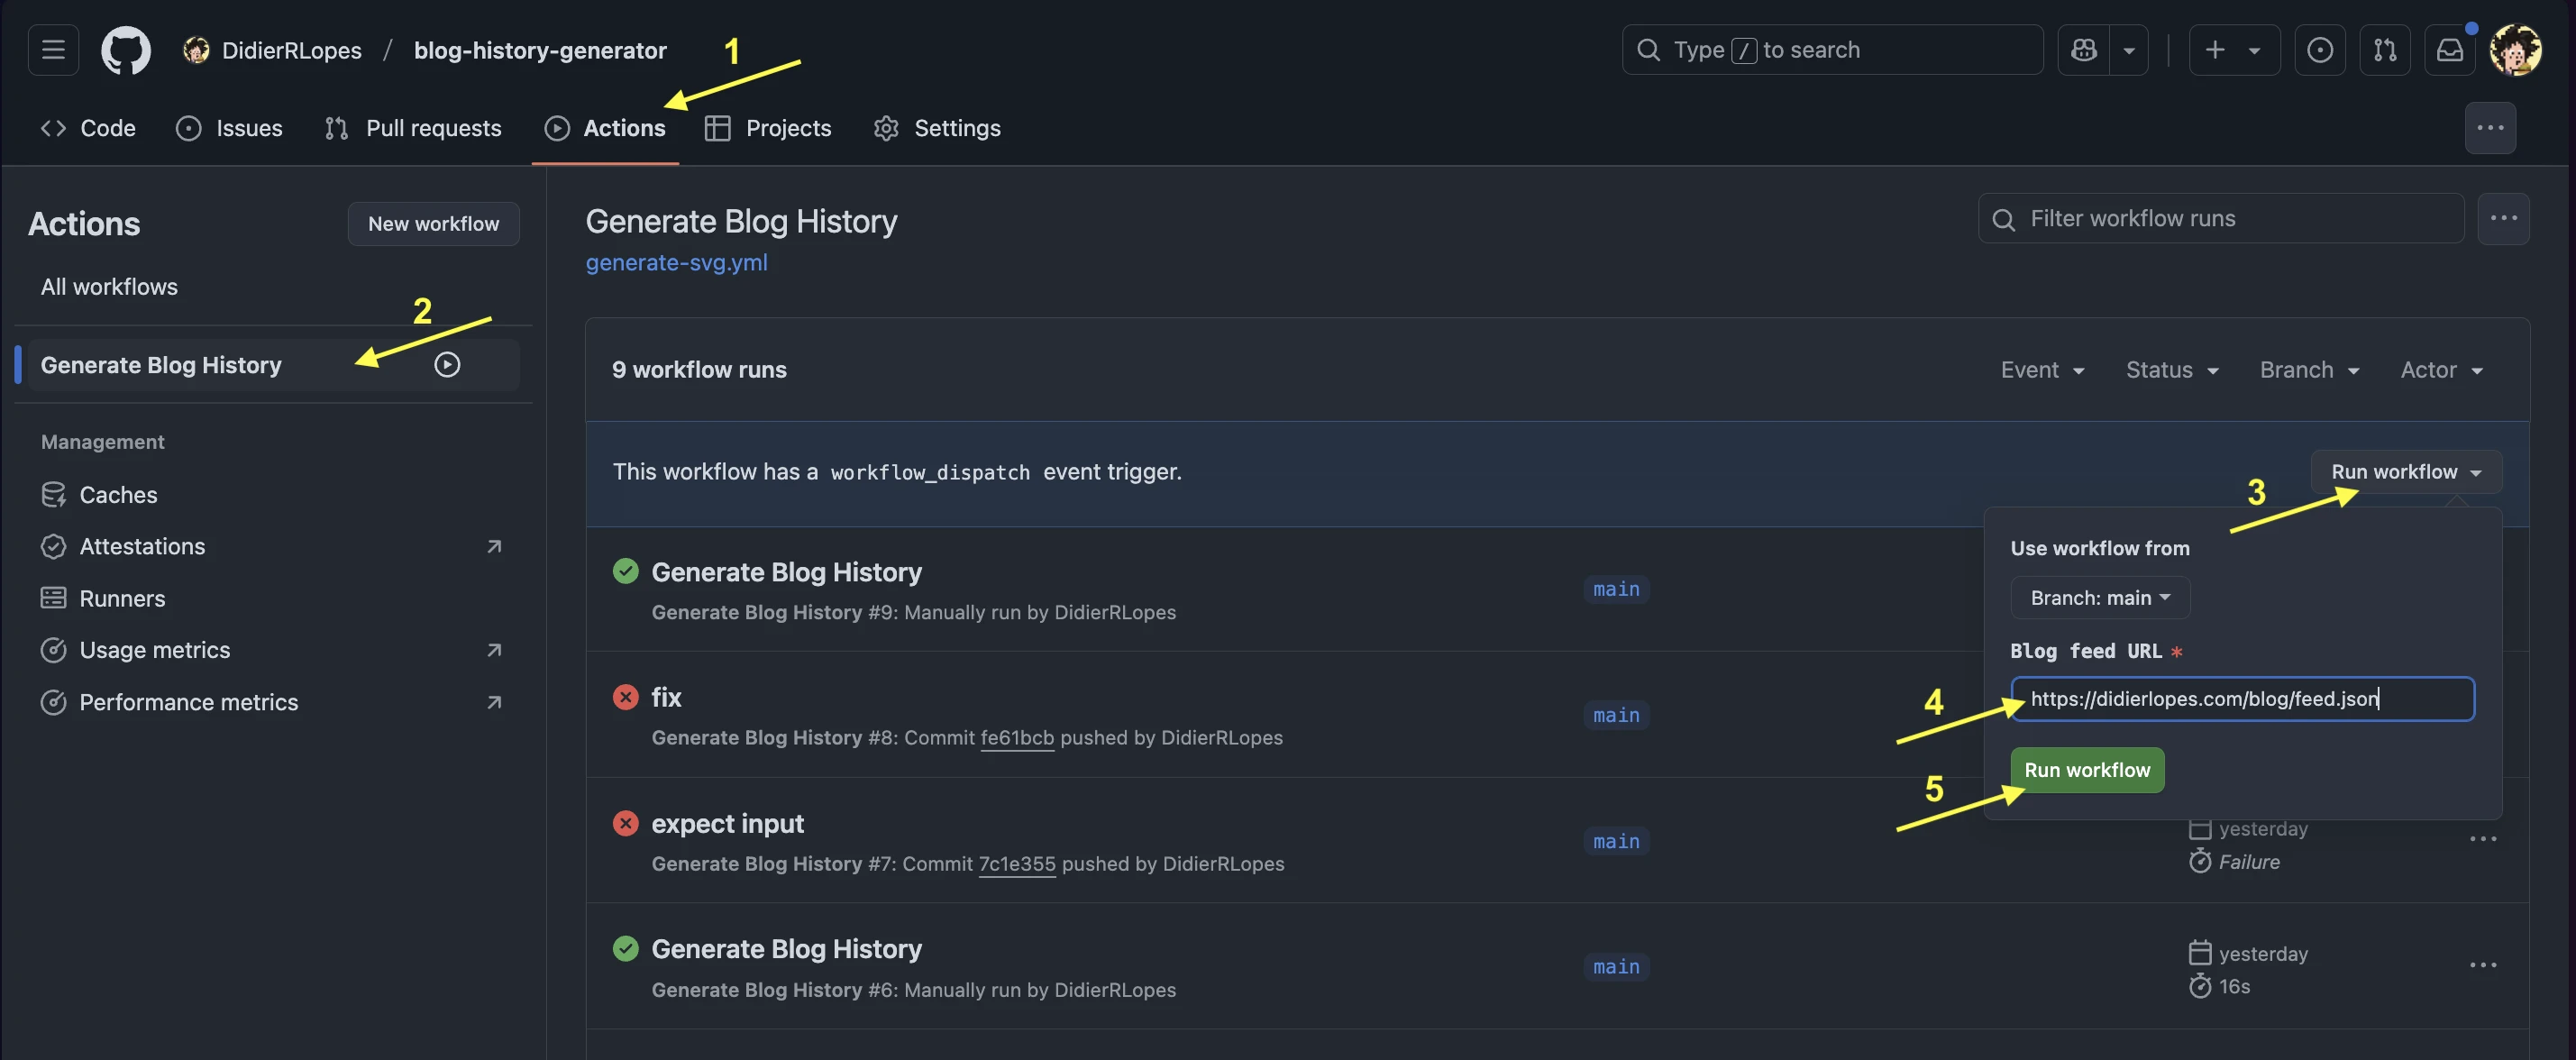2576x1060 pixels.
Task: Open the Copilot icon in header
Action: click(2084, 49)
